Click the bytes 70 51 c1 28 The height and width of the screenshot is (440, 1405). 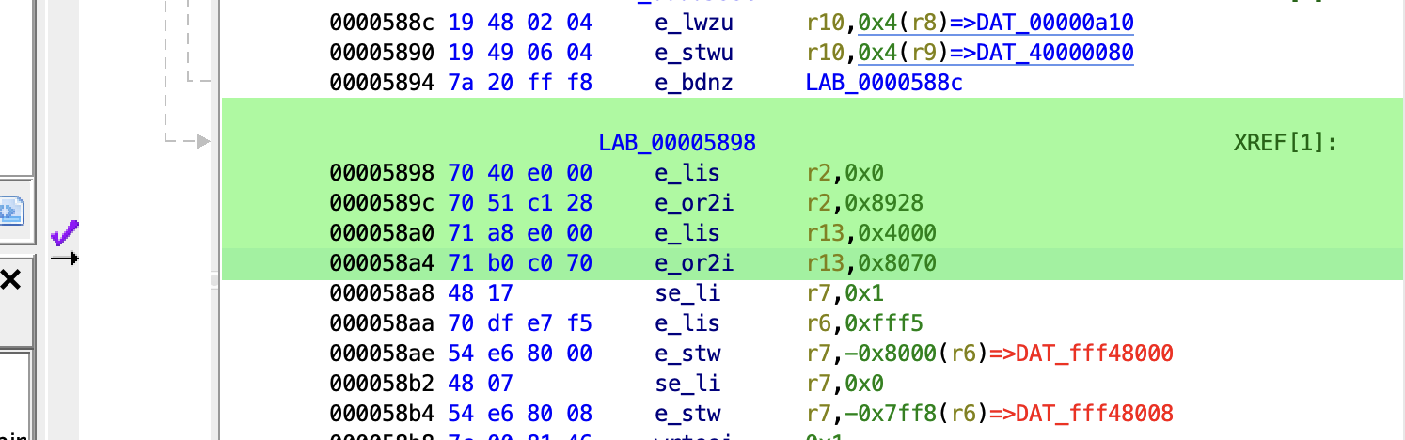tap(520, 203)
